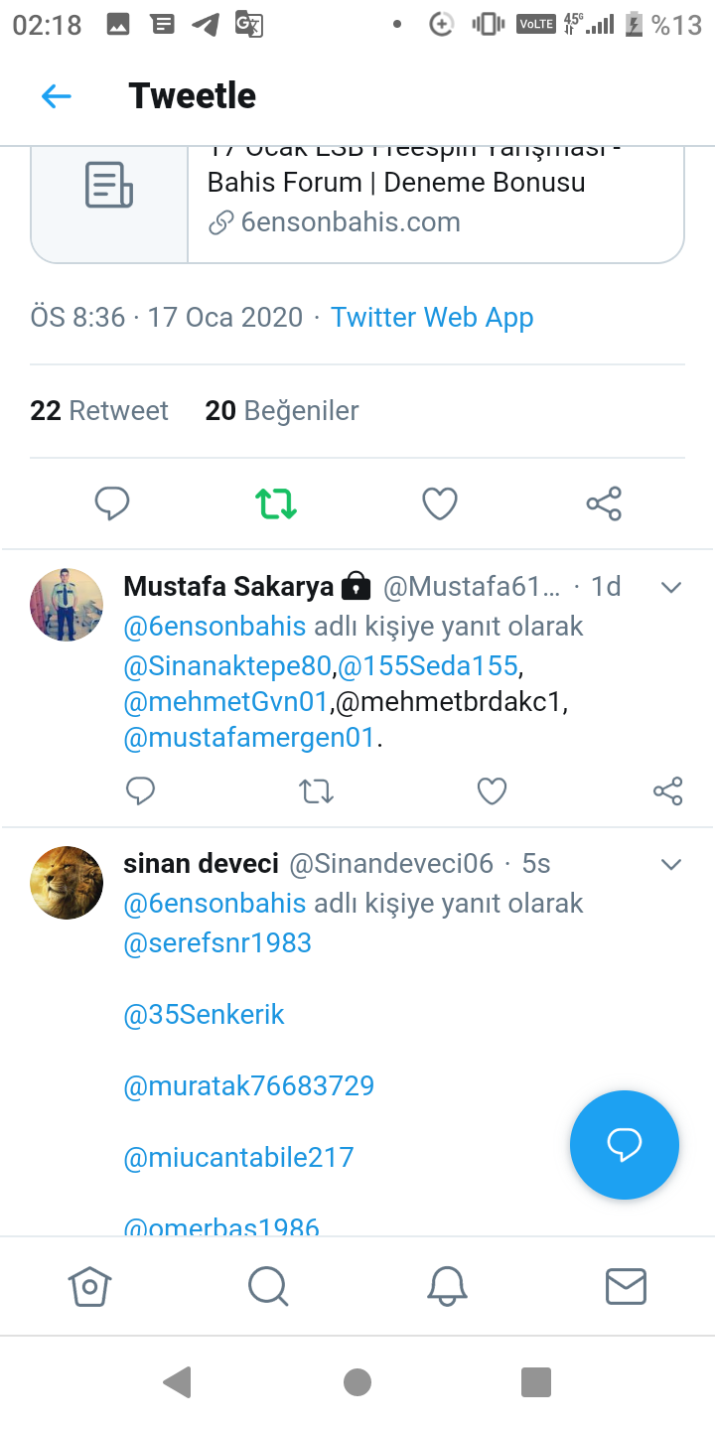Retweet Mustafa Sakarya's reply
Image resolution: width=715 pixels, height=1430 pixels.
coord(317,790)
